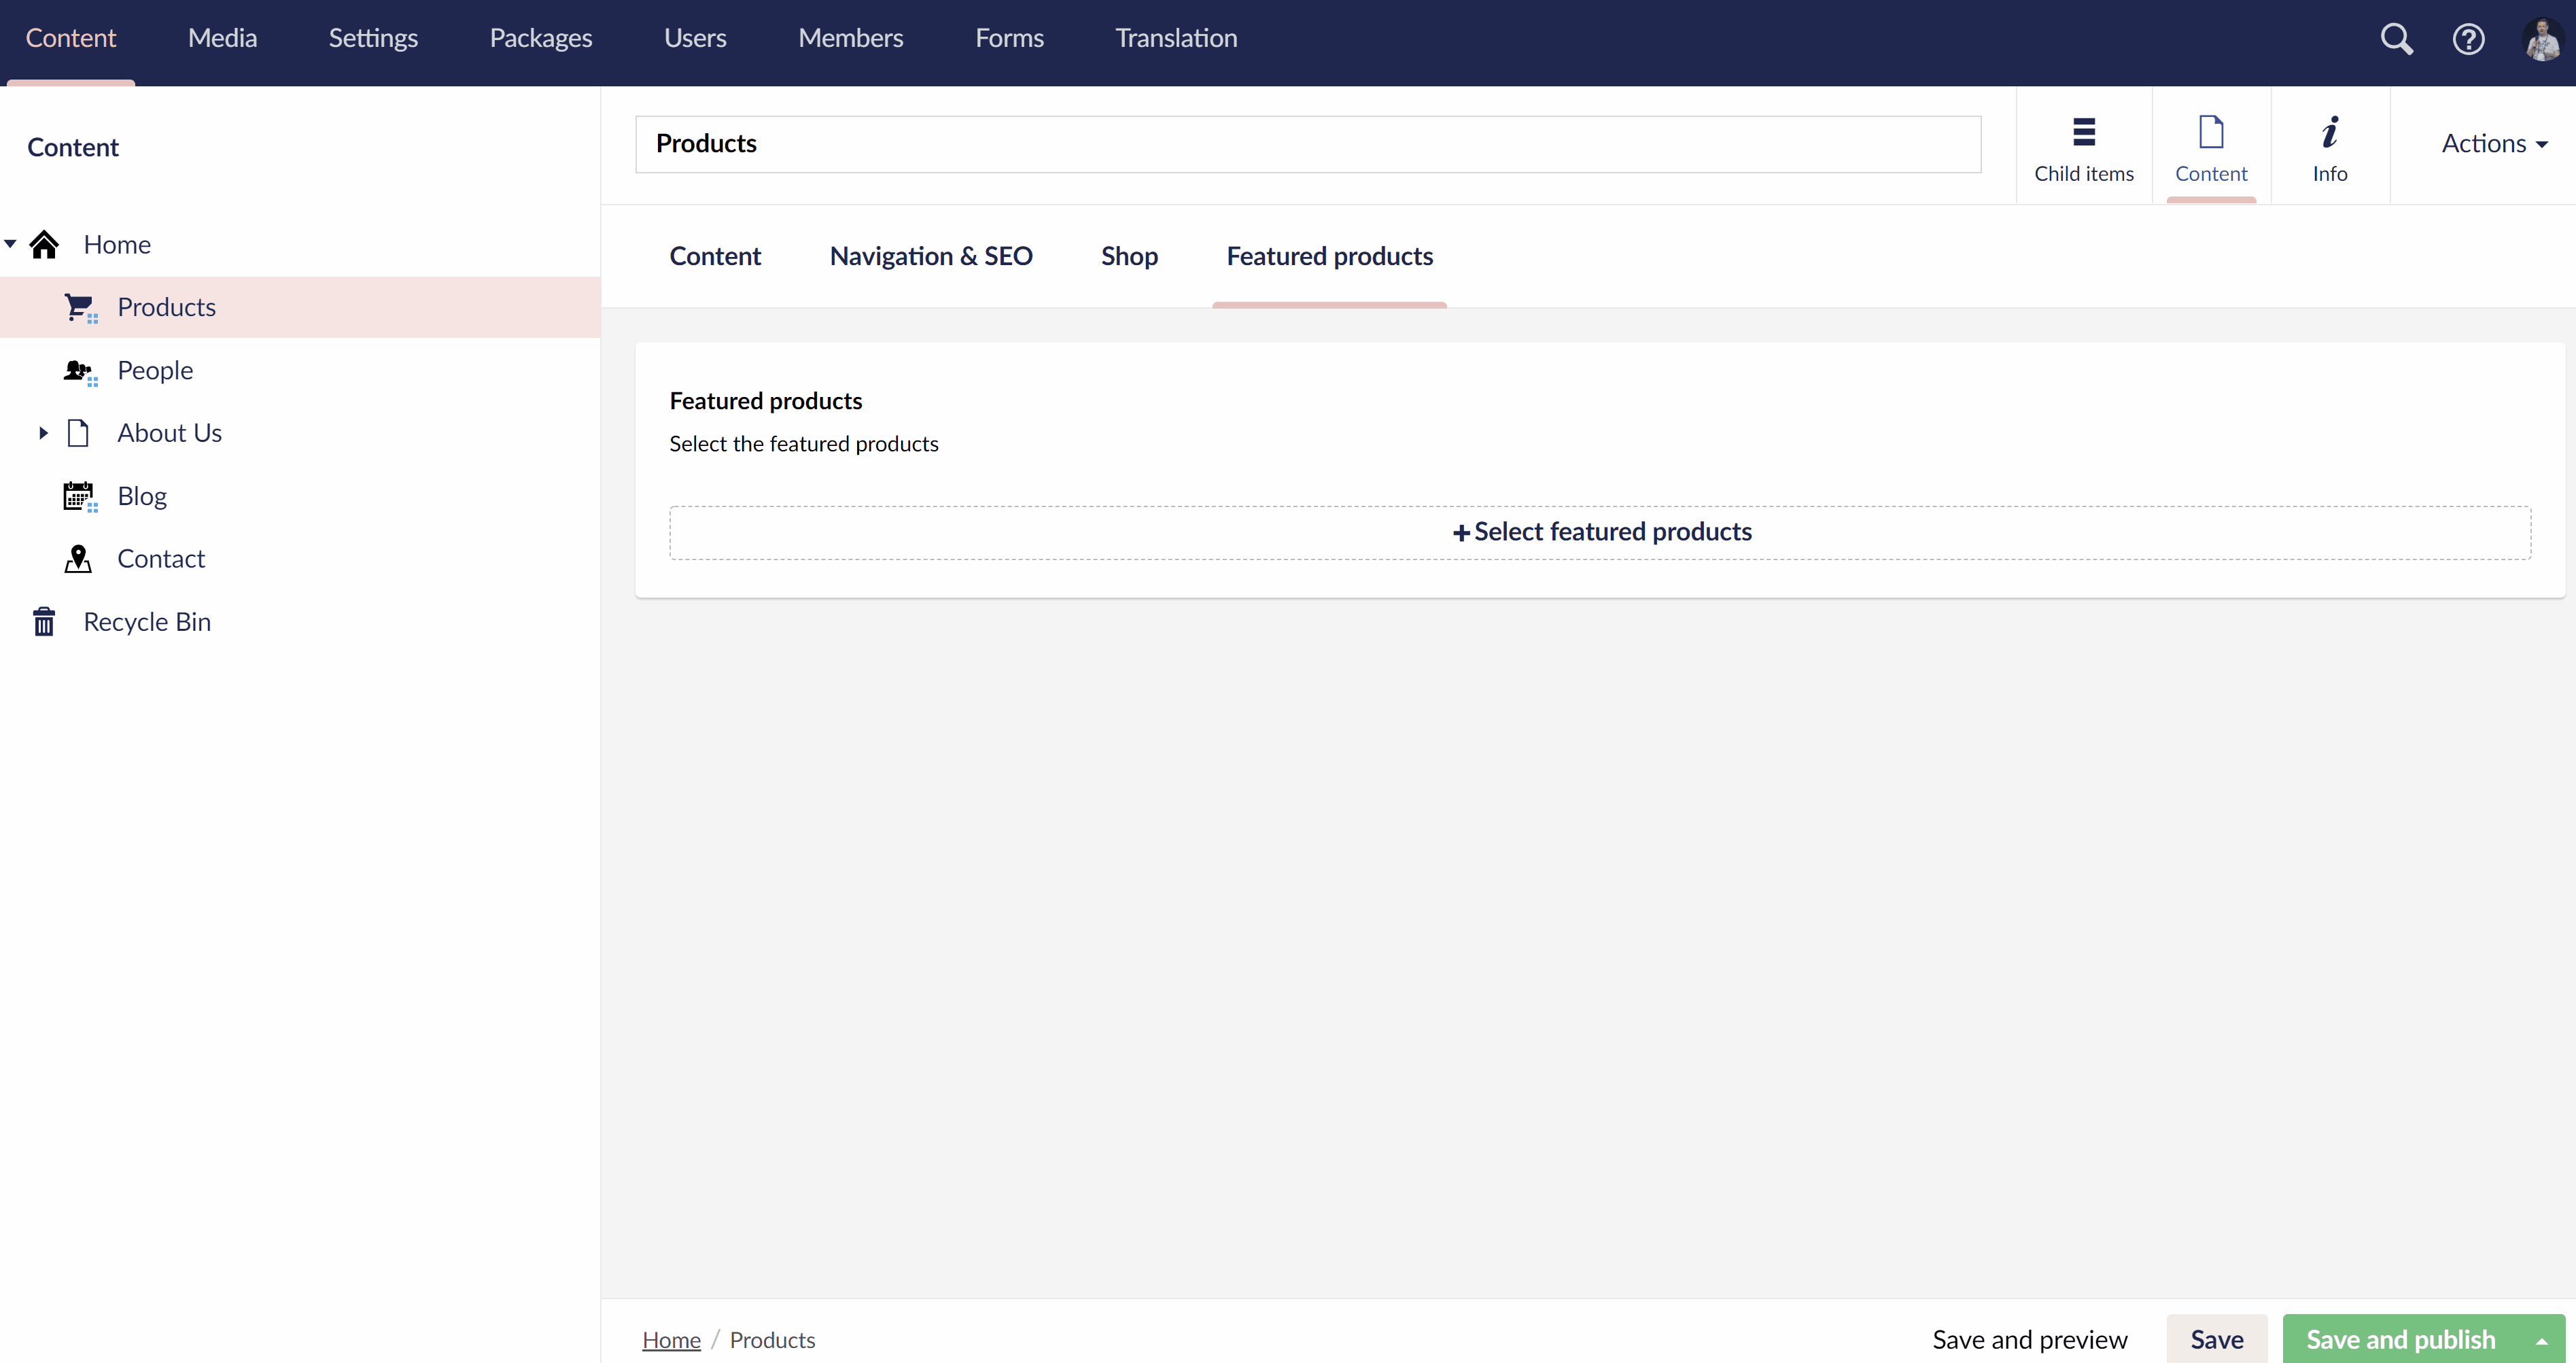Go to the Media section
This screenshot has width=2576, height=1363.
(222, 38)
